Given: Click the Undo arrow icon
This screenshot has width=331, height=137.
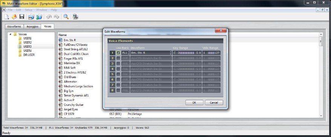Looking at the screenshot, I should tap(49, 17).
